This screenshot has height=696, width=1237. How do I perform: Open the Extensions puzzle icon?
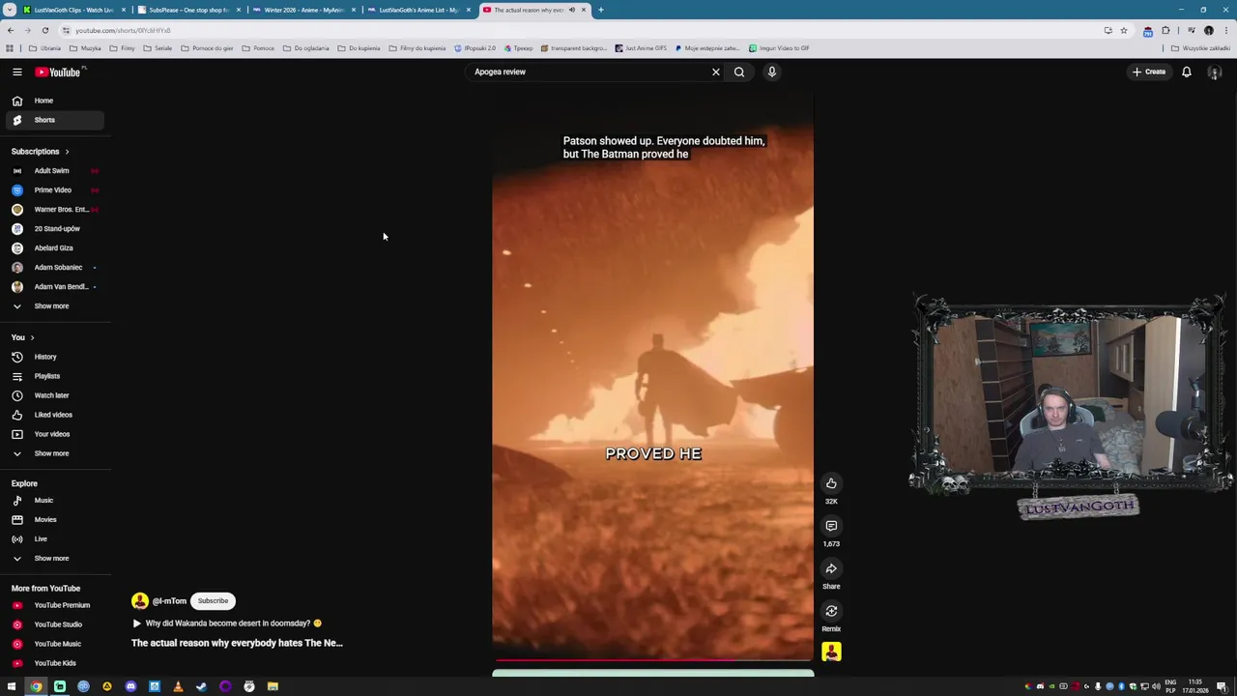click(x=1165, y=30)
